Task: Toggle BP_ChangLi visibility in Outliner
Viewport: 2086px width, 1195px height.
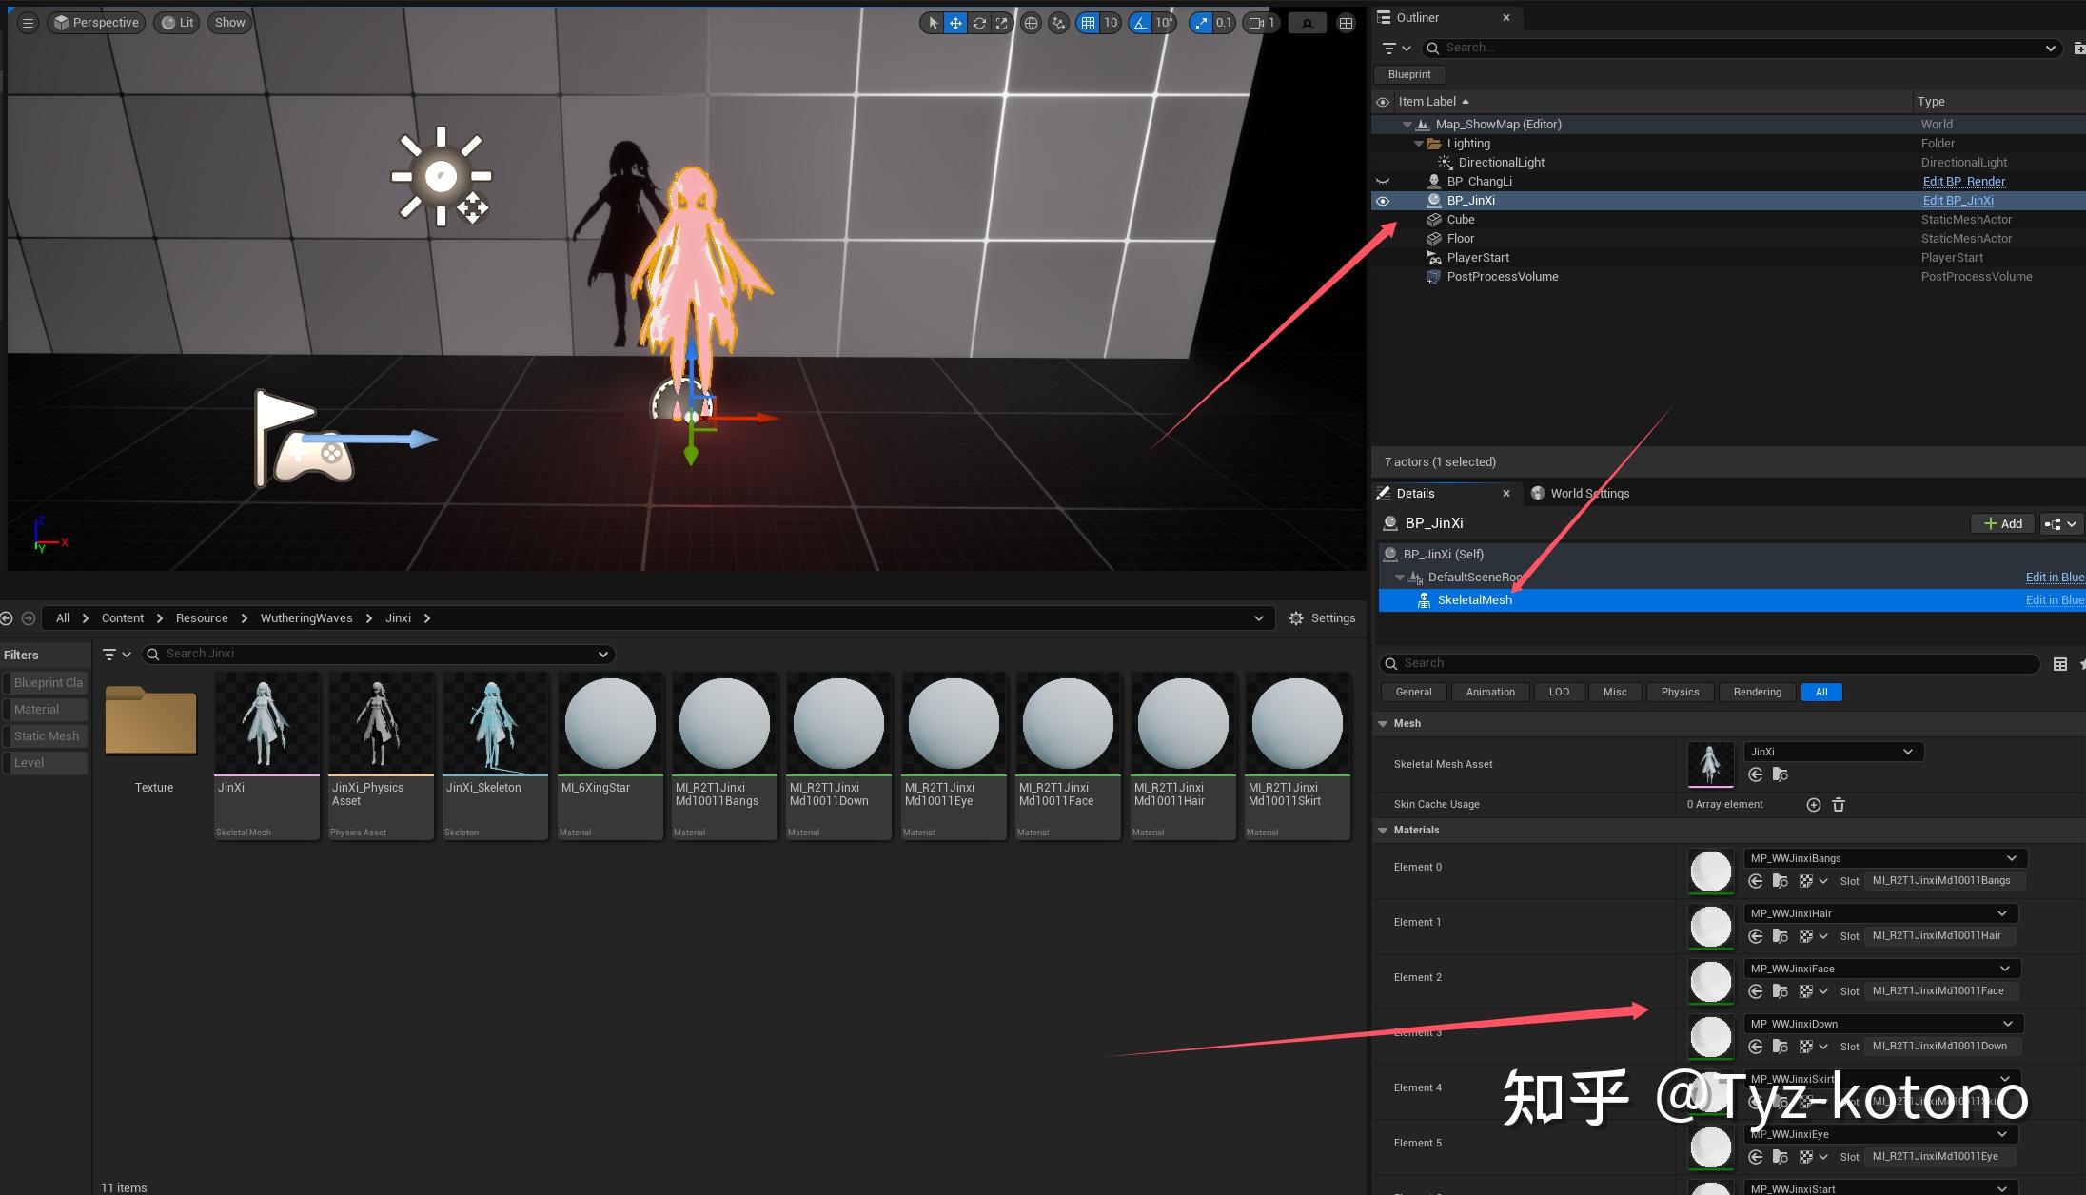Action: [x=1384, y=181]
